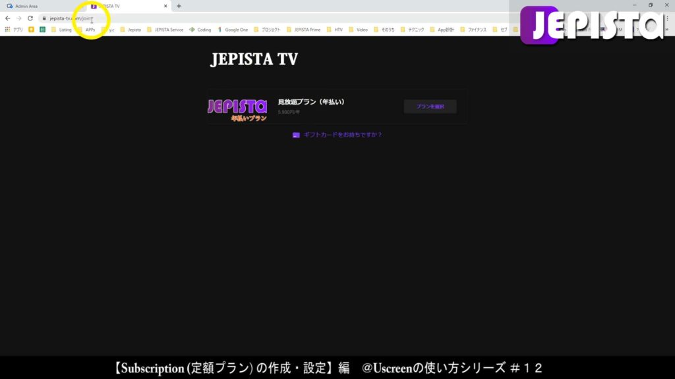Screen dimensions: 675x379
Task: Close the JEPISTA TV tab
Action: [x=165, y=6]
